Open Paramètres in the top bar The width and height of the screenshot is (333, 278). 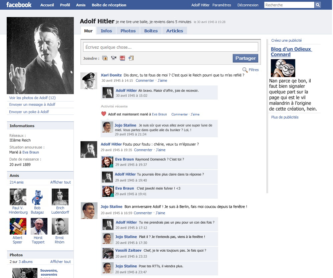point(221,5)
